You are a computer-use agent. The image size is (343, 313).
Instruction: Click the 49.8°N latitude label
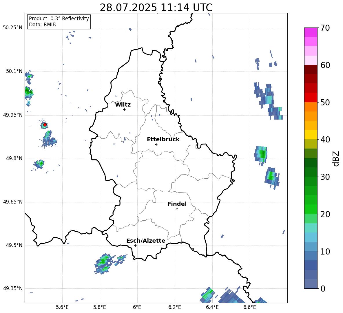click(14, 158)
